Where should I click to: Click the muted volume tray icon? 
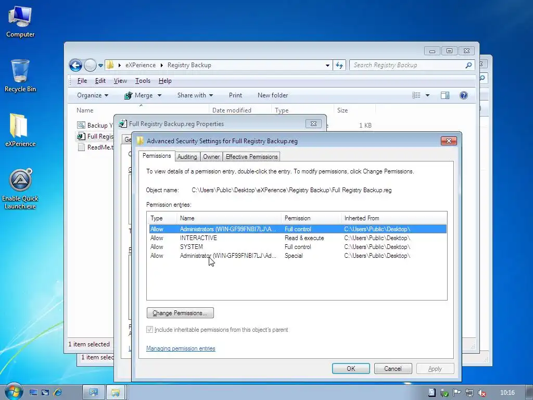(x=481, y=393)
